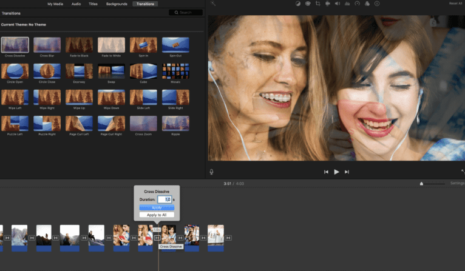Open the color balance tool
The width and height of the screenshot is (465, 271).
(x=298, y=4)
